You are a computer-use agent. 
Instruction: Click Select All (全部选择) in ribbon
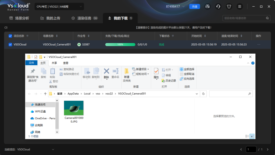click(187, 69)
